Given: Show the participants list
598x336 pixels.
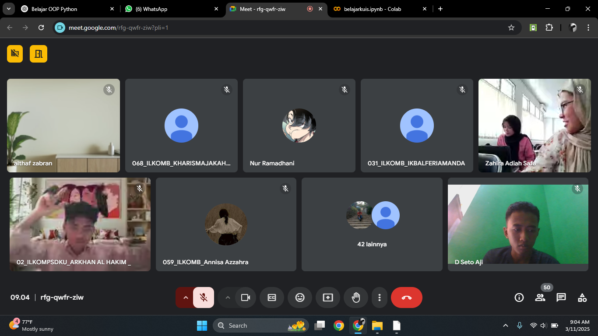Looking at the screenshot, I should pyautogui.click(x=540, y=297).
